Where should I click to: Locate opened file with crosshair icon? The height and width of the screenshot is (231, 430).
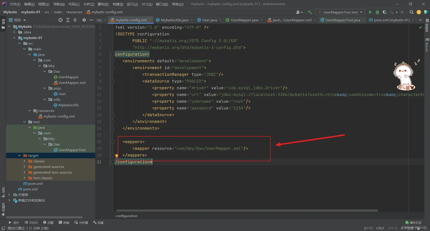tap(60, 20)
